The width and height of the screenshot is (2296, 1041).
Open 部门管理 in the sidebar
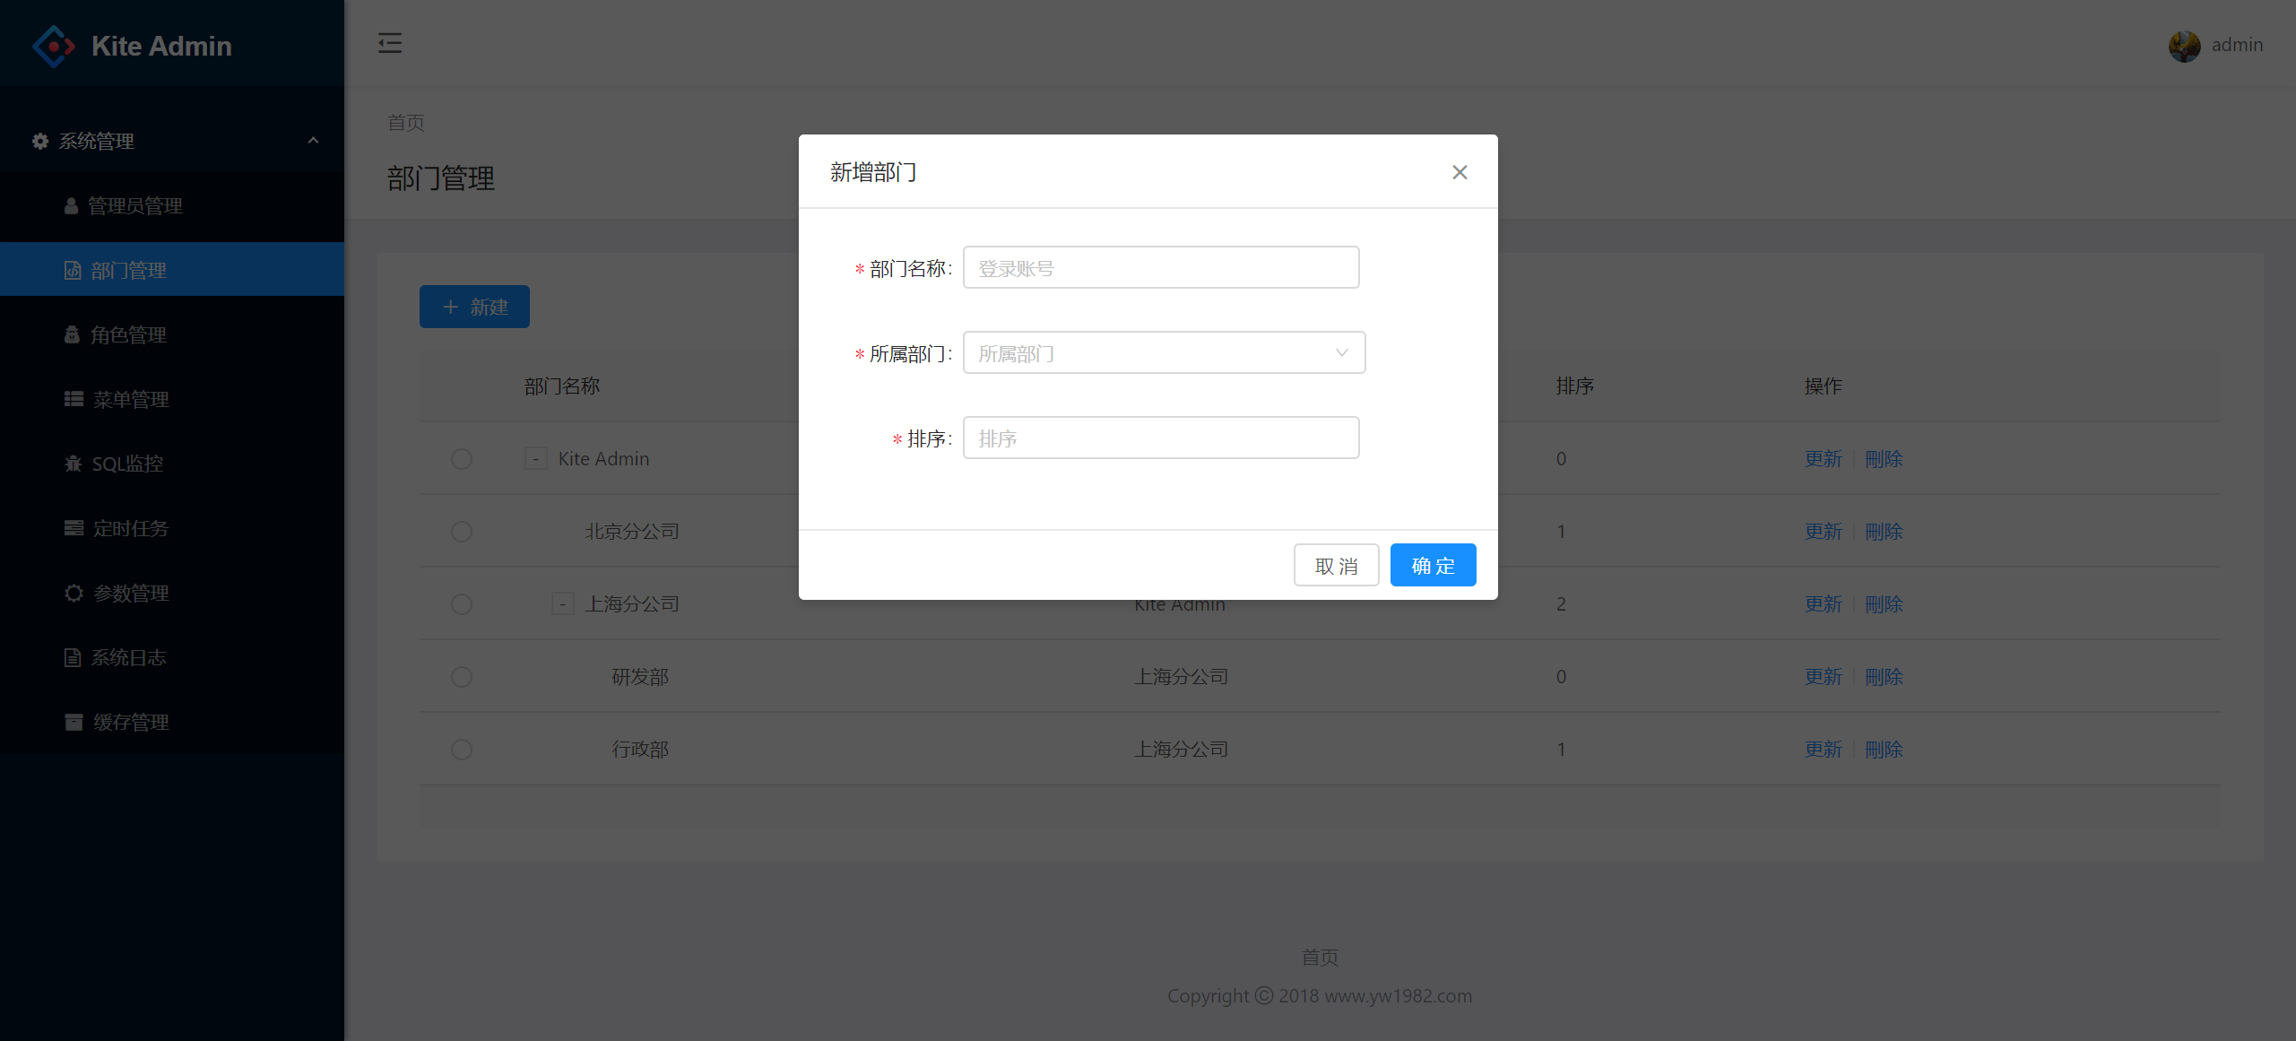click(x=172, y=270)
